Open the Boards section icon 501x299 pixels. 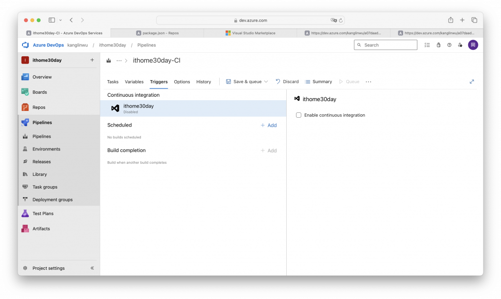[x=25, y=92]
